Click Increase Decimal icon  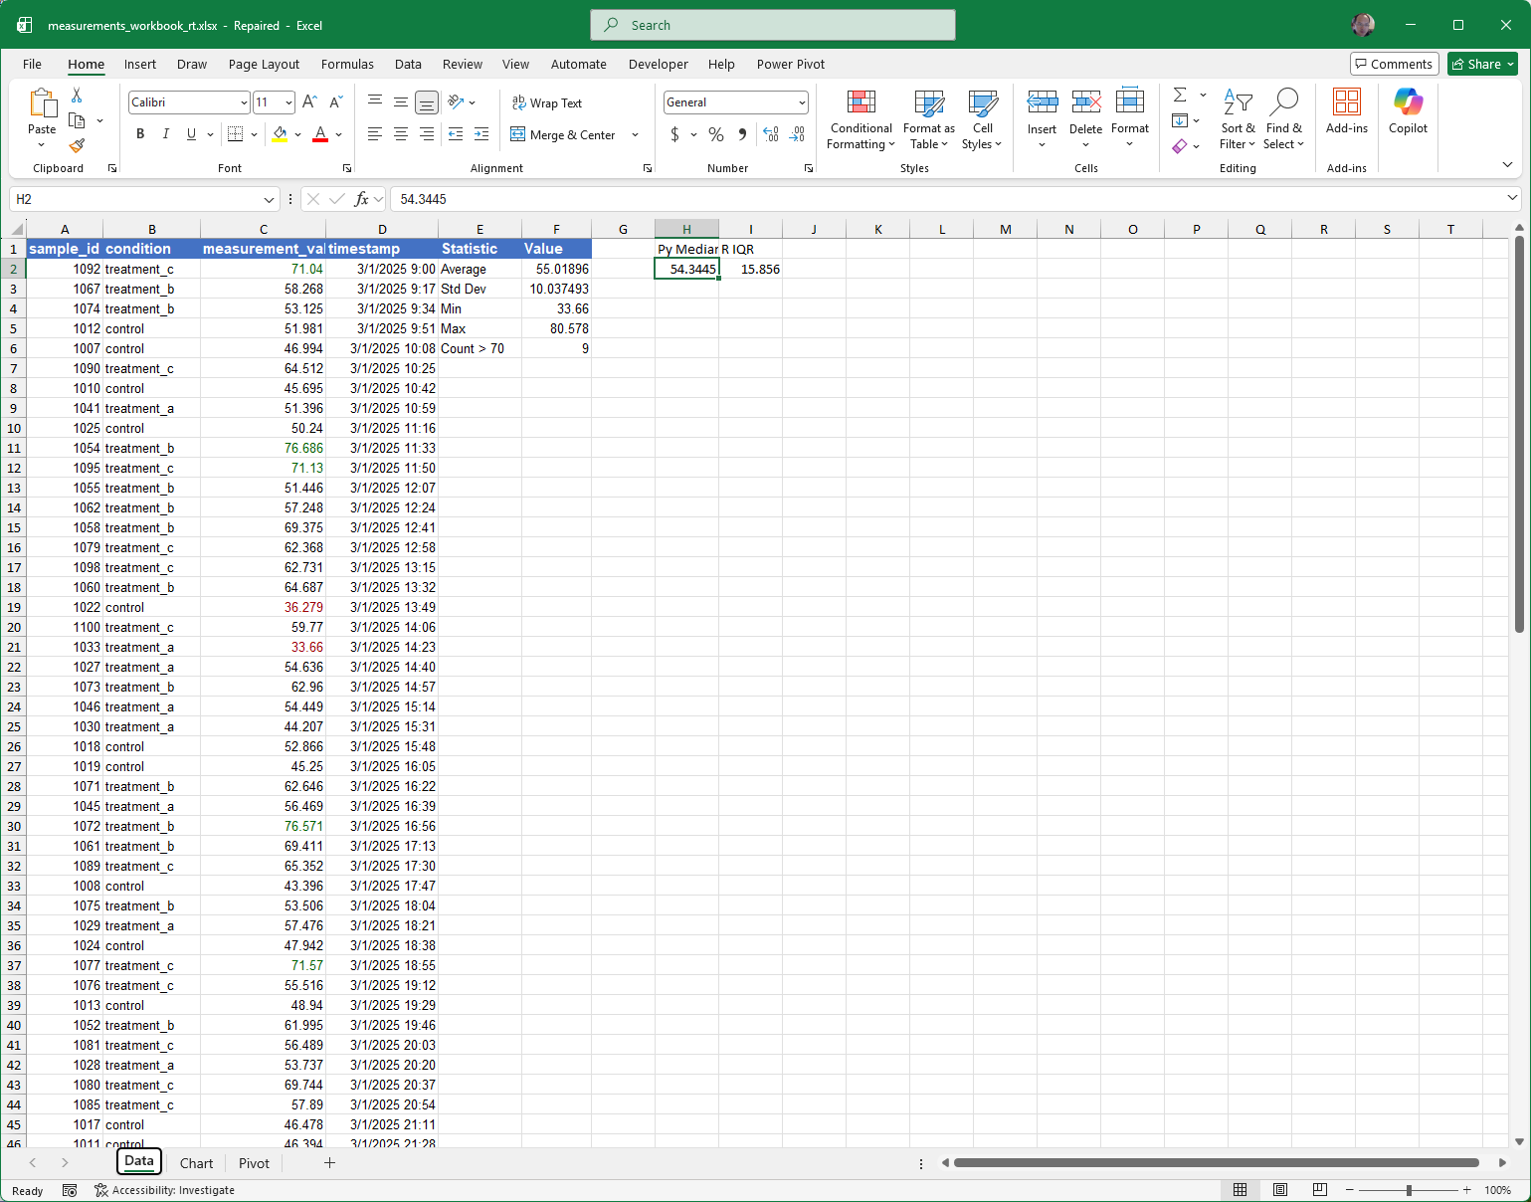pos(771,134)
